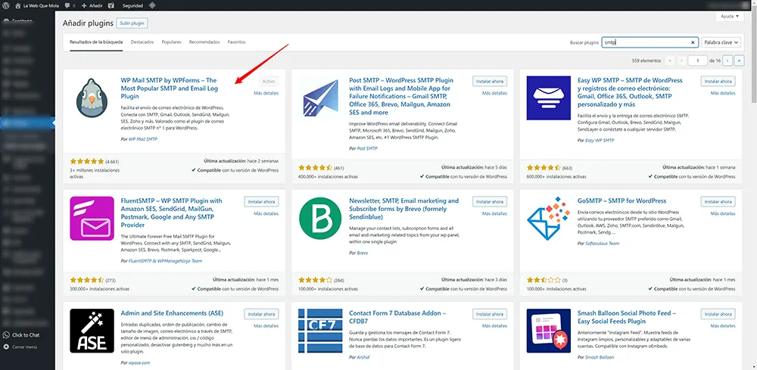Switch to the Destacados tab
Image resolution: width=757 pixels, height=370 pixels.
[141, 42]
